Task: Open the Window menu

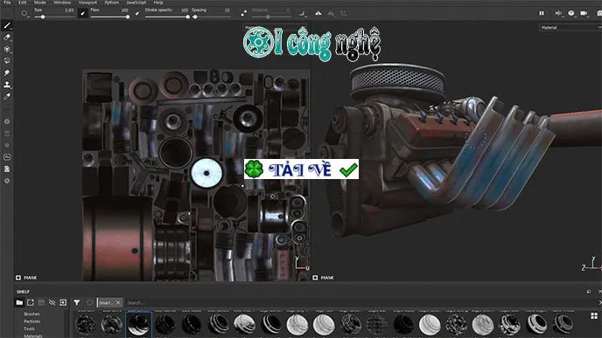Action: (x=62, y=3)
